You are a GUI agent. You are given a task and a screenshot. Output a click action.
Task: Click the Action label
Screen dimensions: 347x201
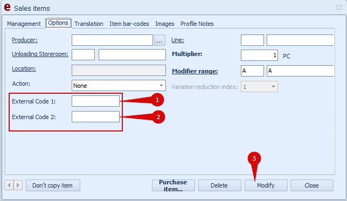(21, 84)
